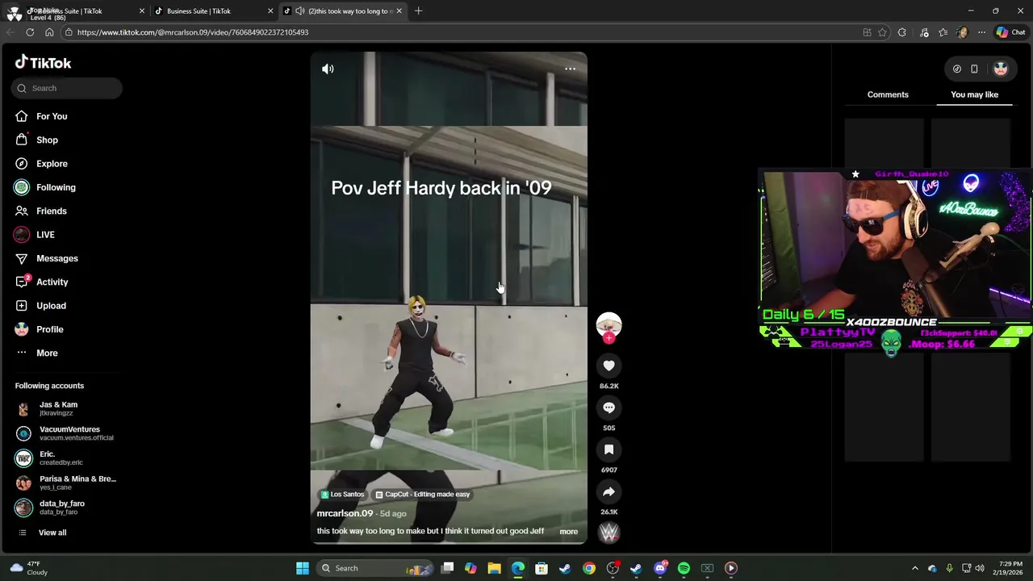Open Discord from the taskbar
The width and height of the screenshot is (1033, 581).
[x=660, y=568]
